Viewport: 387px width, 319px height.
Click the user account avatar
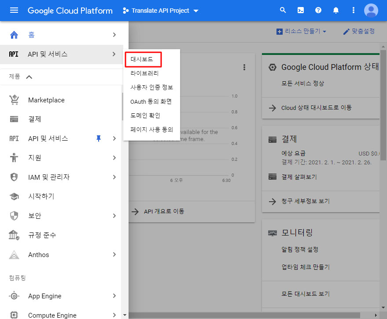[371, 11]
